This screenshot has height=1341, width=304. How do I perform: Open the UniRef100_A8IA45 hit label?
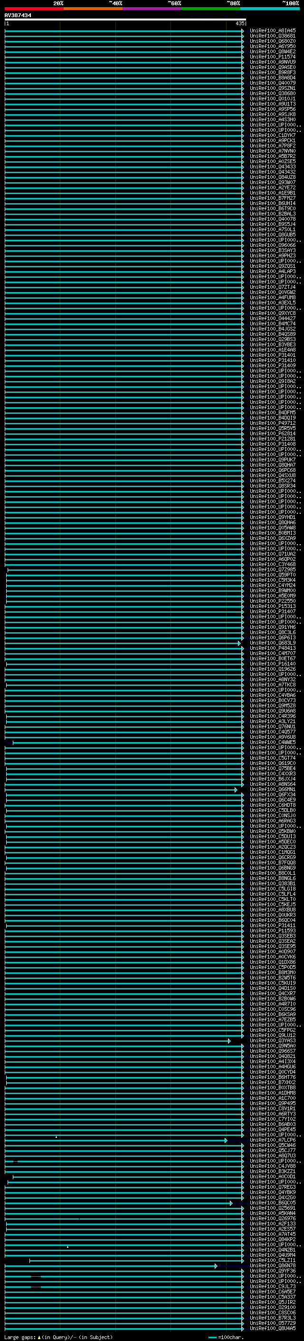[273, 31]
